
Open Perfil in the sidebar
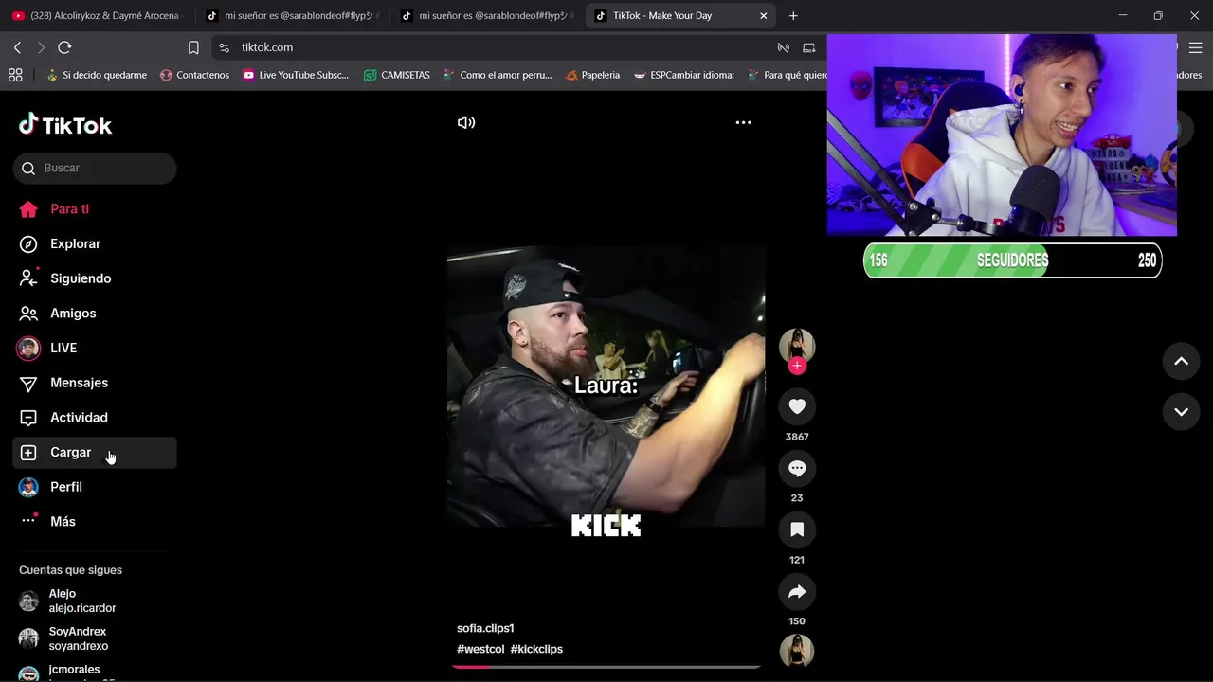tap(95, 487)
